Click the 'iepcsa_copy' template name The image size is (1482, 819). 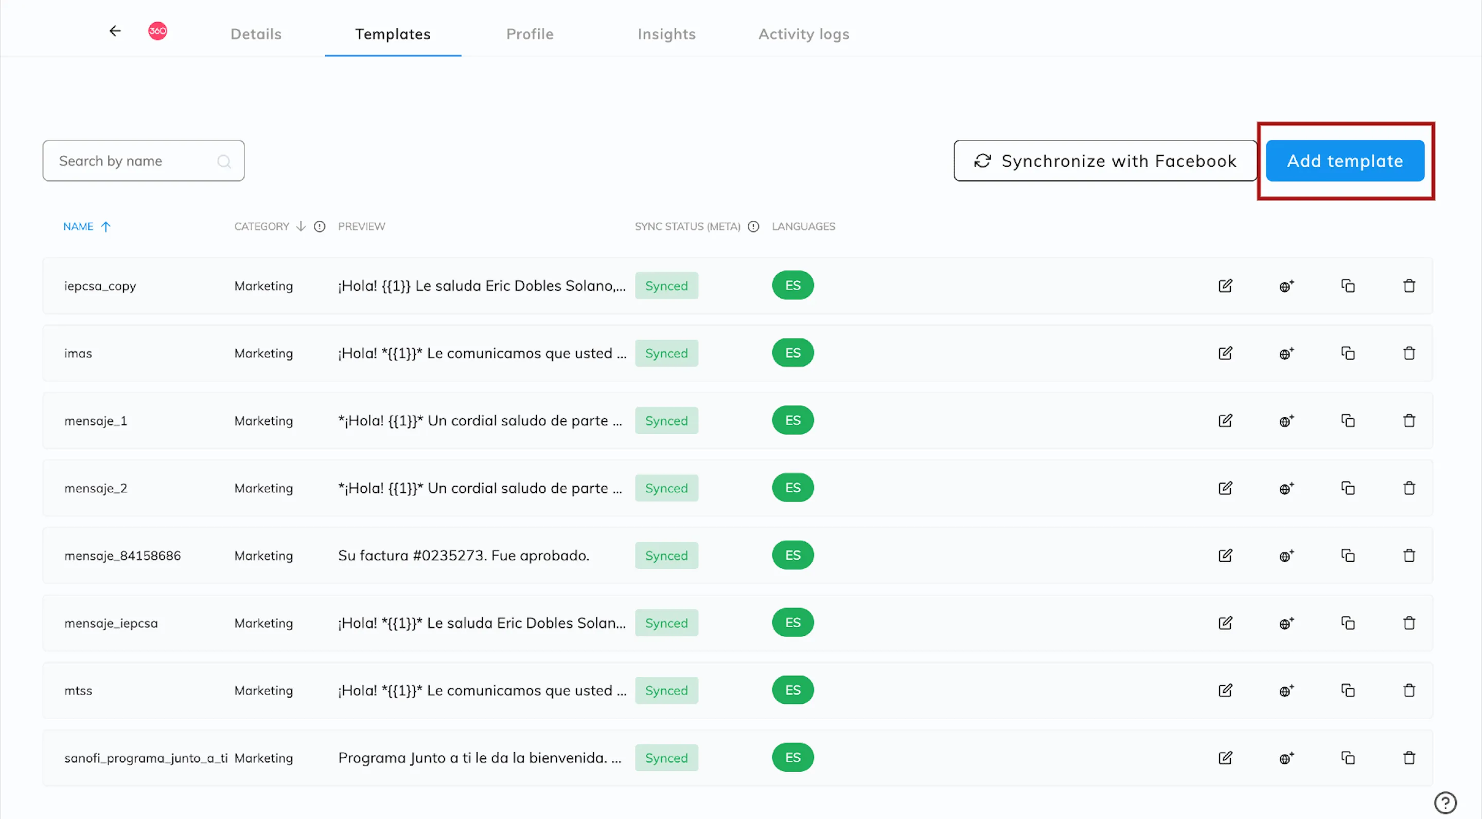point(100,286)
